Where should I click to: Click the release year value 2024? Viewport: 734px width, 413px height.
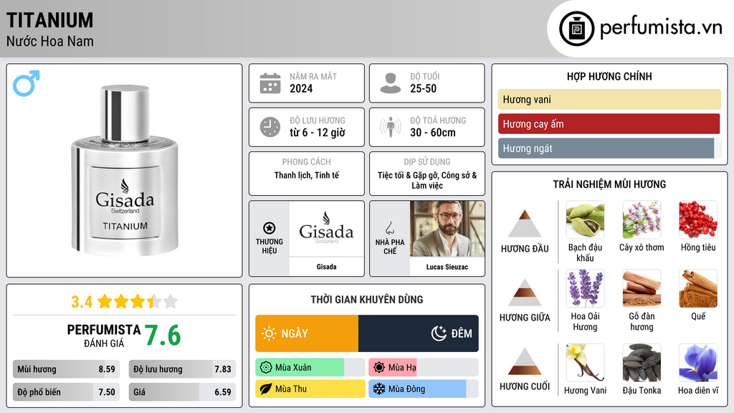[301, 88]
